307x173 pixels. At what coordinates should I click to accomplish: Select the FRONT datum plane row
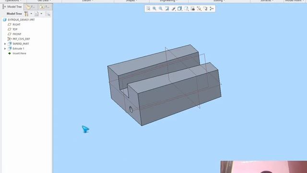(17, 34)
